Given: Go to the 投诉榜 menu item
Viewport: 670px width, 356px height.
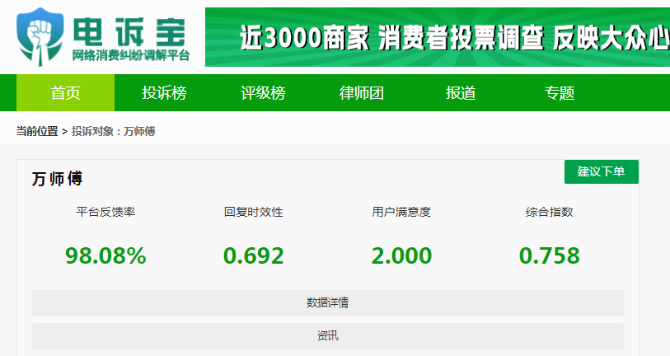Looking at the screenshot, I should (164, 93).
